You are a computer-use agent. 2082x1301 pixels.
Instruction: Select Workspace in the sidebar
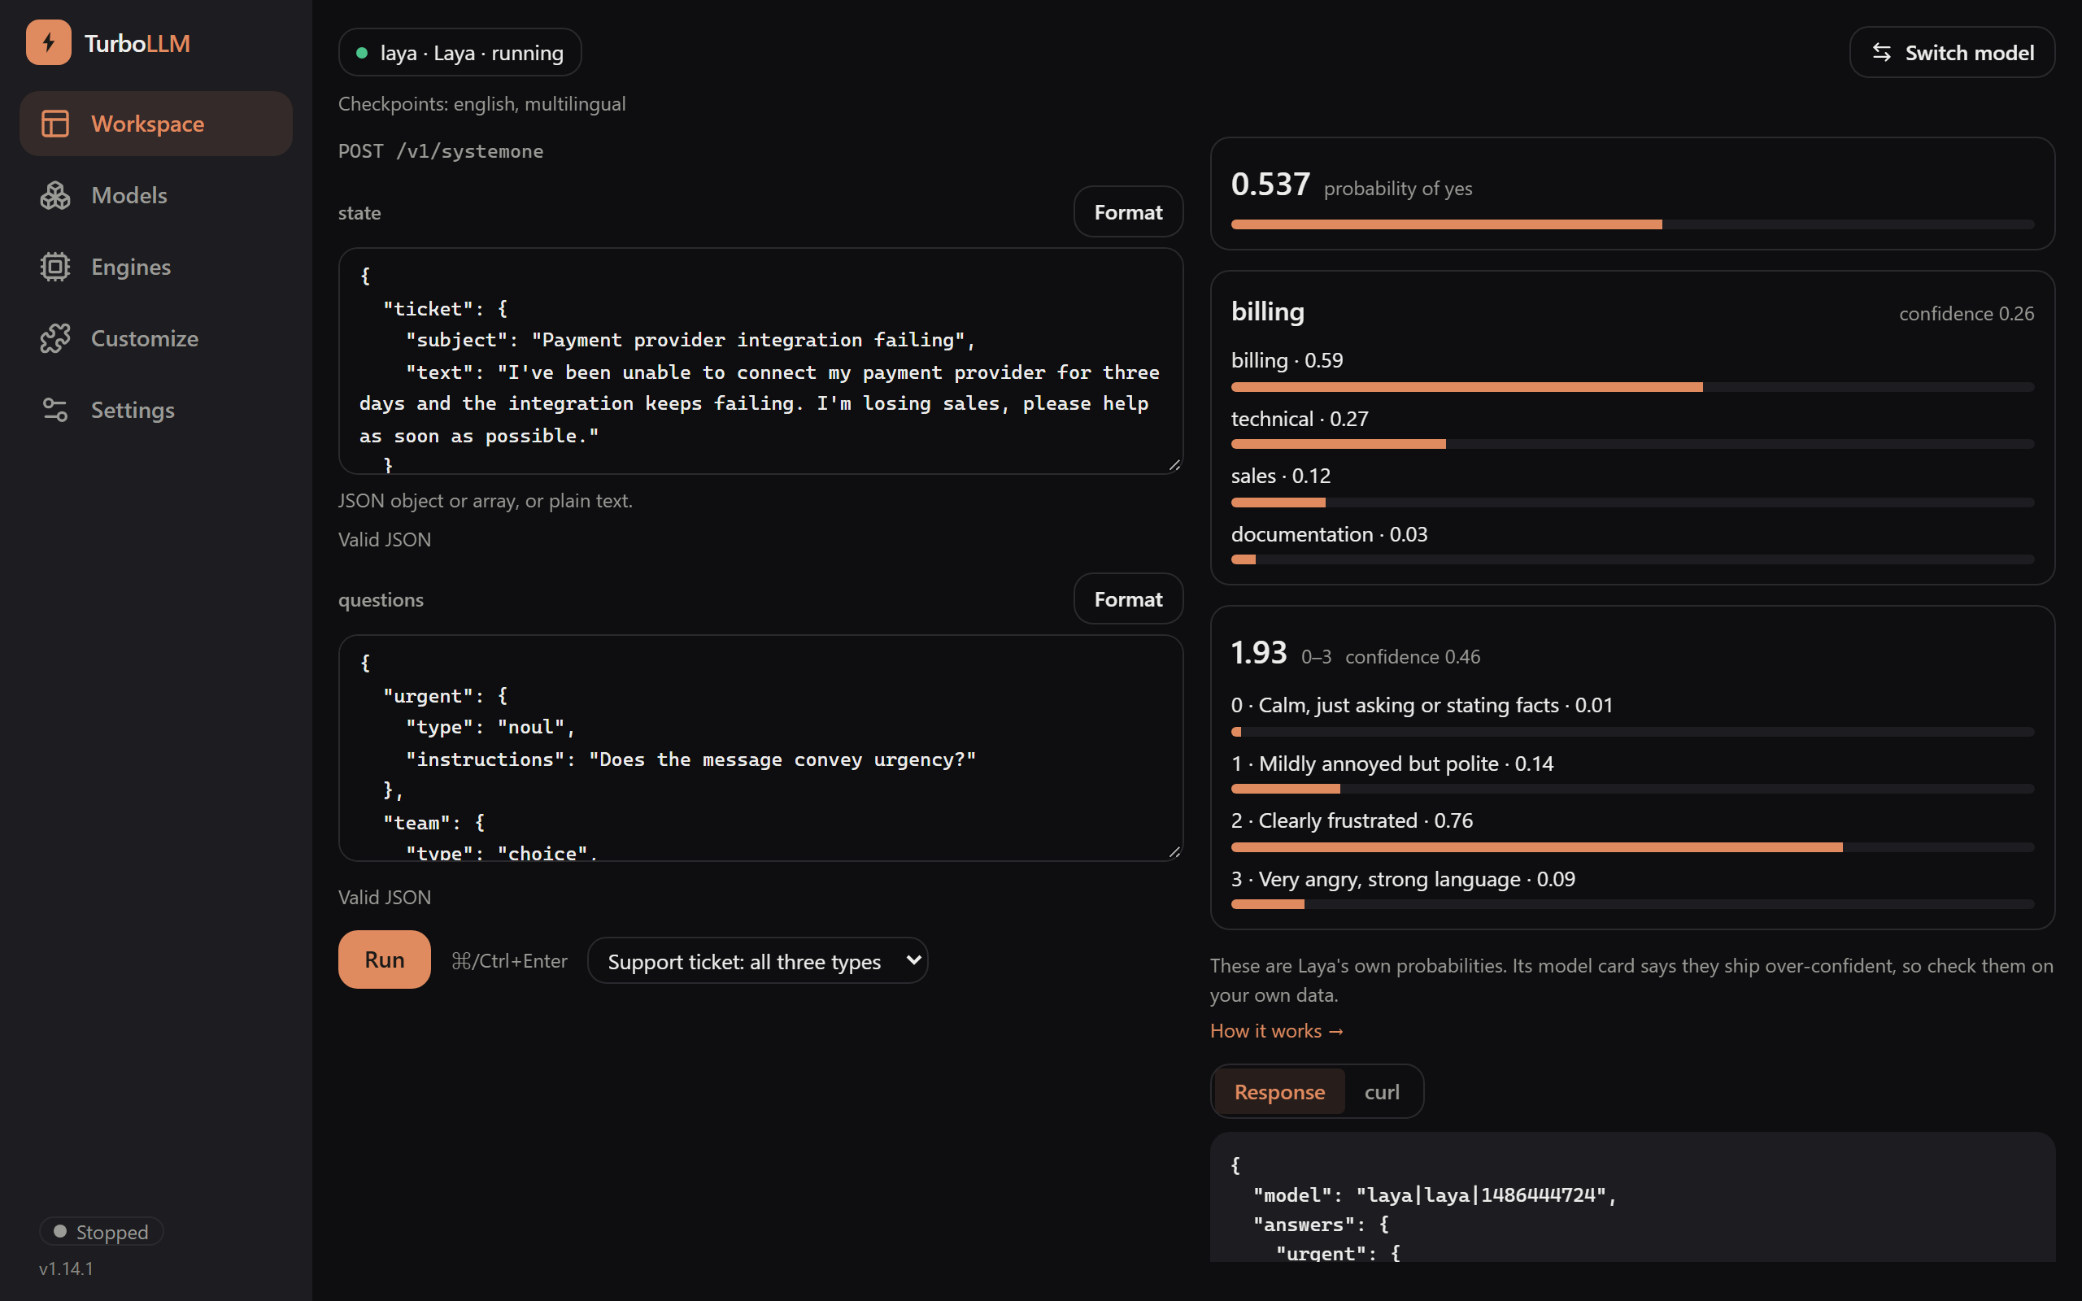tap(155, 123)
